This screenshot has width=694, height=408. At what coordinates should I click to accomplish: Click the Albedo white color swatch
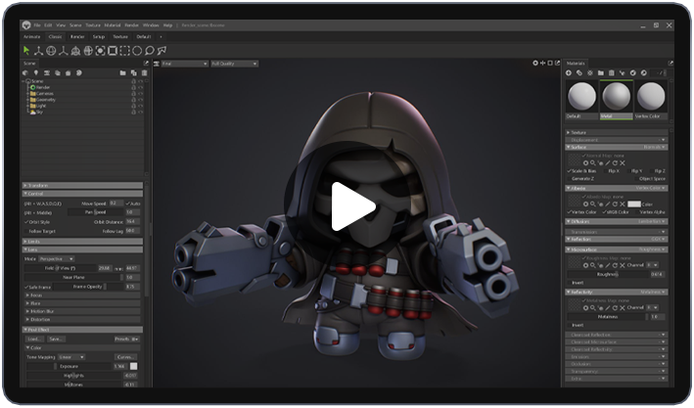634,204
